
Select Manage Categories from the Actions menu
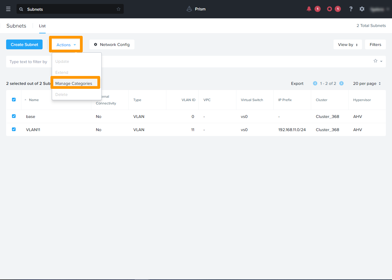coord(74,83)
